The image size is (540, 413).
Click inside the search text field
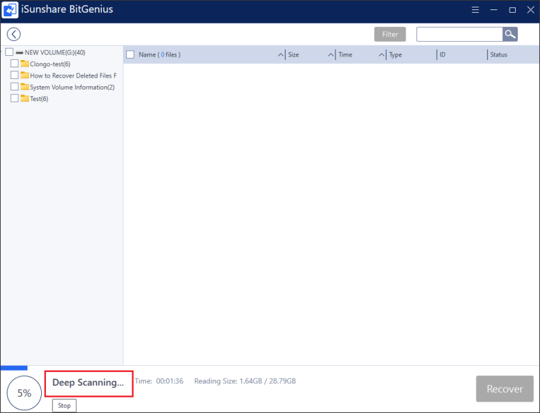459,34
